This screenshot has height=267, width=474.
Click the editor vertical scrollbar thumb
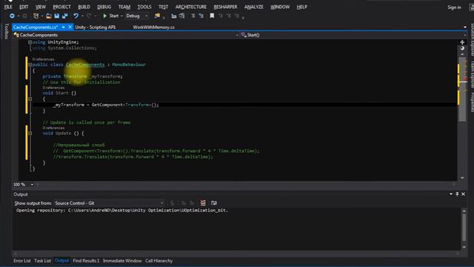[x=462, y=89]
